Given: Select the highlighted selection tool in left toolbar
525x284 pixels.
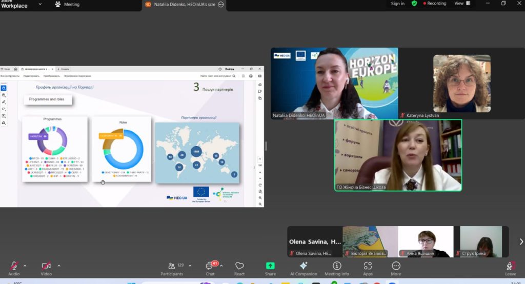Looking at the screenshot, I should [4, 88].
